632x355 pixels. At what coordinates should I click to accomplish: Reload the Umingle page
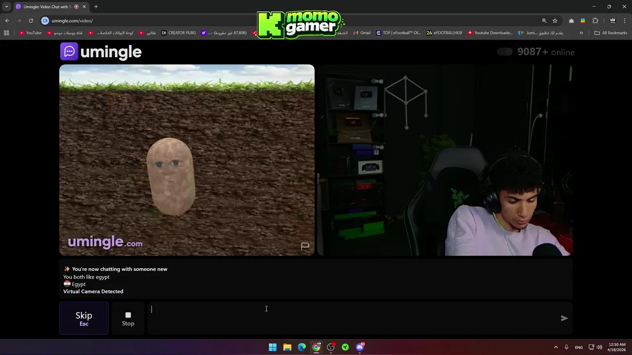[31, 21]
